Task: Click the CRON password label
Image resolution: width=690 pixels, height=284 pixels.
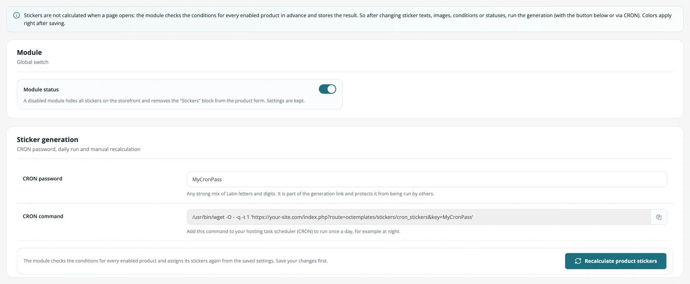Action: coord(42,179)
